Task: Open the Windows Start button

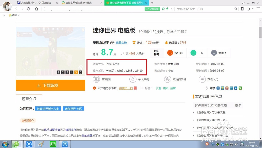Action: (x=5, y=144)
